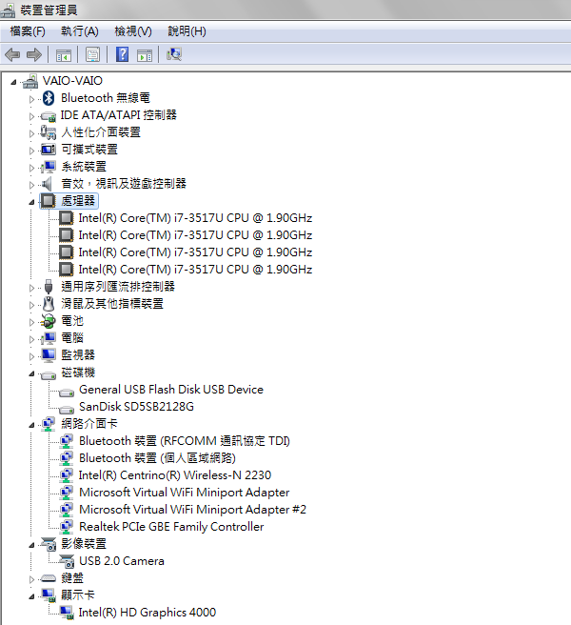
Task: Select Bluetooth 裝置 (個人區域網路)
Action: click(157, 458)
